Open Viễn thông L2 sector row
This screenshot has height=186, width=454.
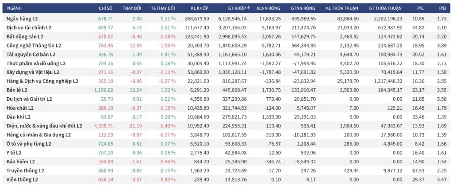pos(227,180)
